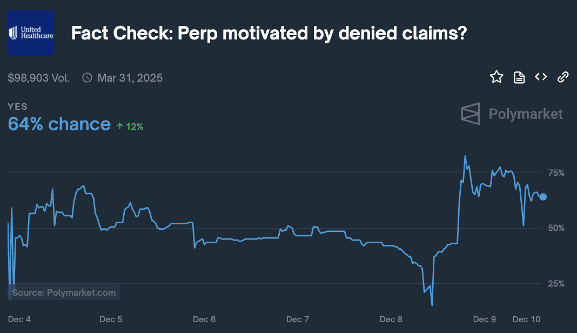Select the blue endpoint dot on chart

543,197
